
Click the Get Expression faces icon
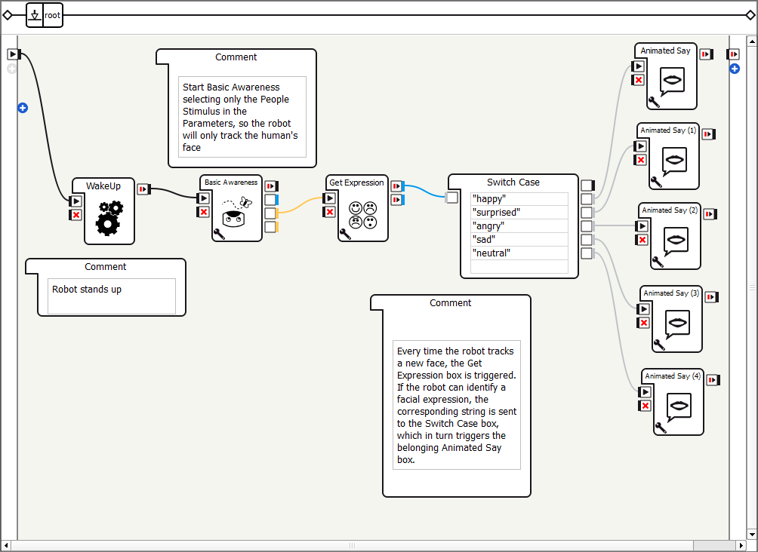pyautogui.click(x=362, y=215)
